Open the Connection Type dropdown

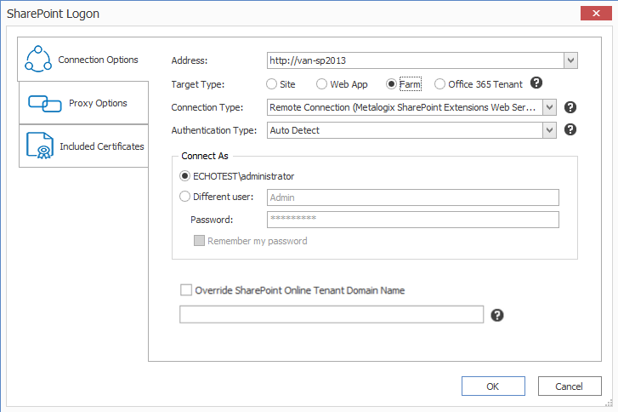pyautogui.click(x=549, y=107)
